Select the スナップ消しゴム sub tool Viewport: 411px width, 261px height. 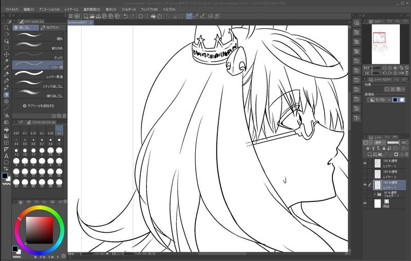click(38, 84)
